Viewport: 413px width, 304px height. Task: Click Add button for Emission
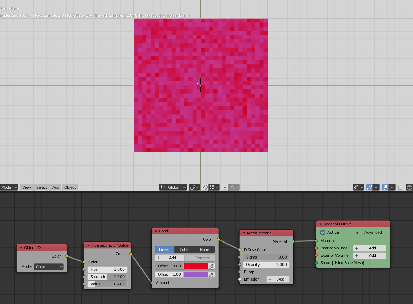[x=277, y=279]
